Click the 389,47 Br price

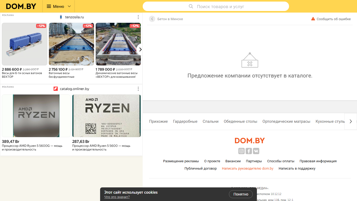pyautogui.click(x=11, y=142)
